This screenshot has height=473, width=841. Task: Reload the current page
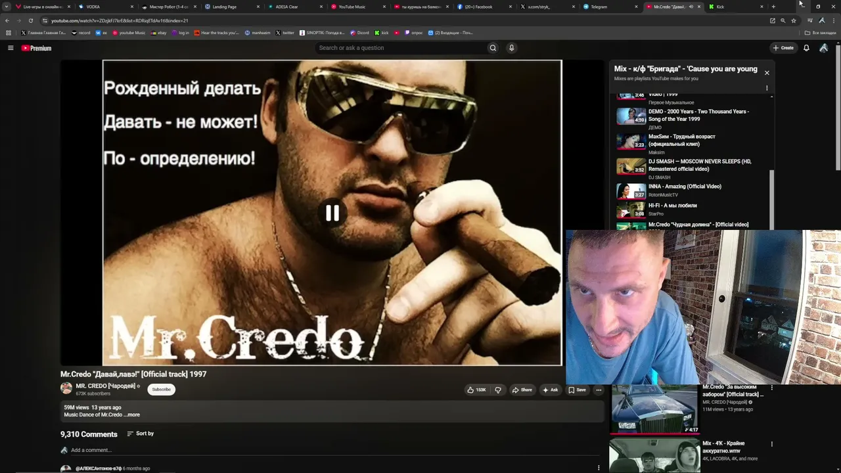tap(30, 20)
